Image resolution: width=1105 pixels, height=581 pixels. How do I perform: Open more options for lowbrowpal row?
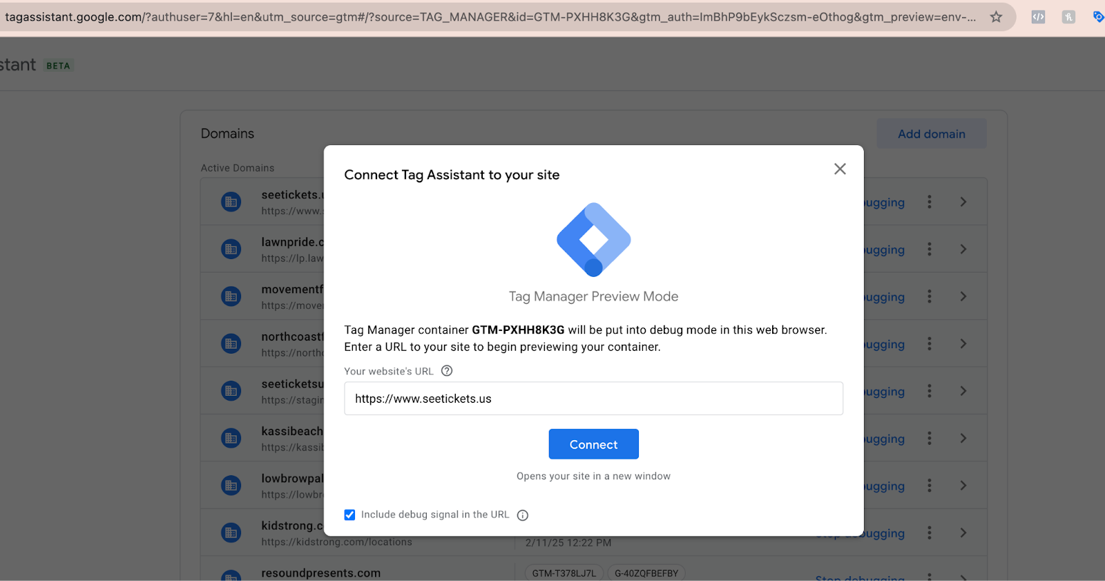pyautogui.click(x=930, y=486)
